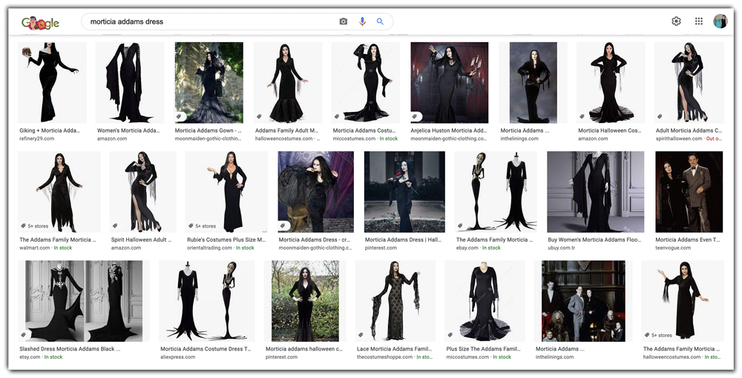Viewport: 742px width, 378px height.
Task: Click the Morticia Addams Even T... title
Action: [x=688, y=239]
